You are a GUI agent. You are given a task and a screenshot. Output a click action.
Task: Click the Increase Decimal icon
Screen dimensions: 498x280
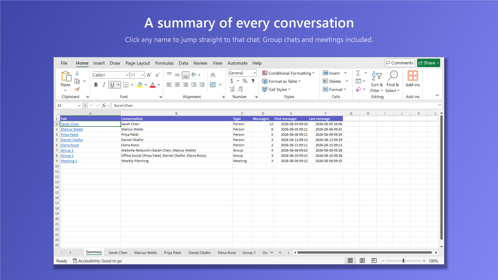click(x=232, y=89)
